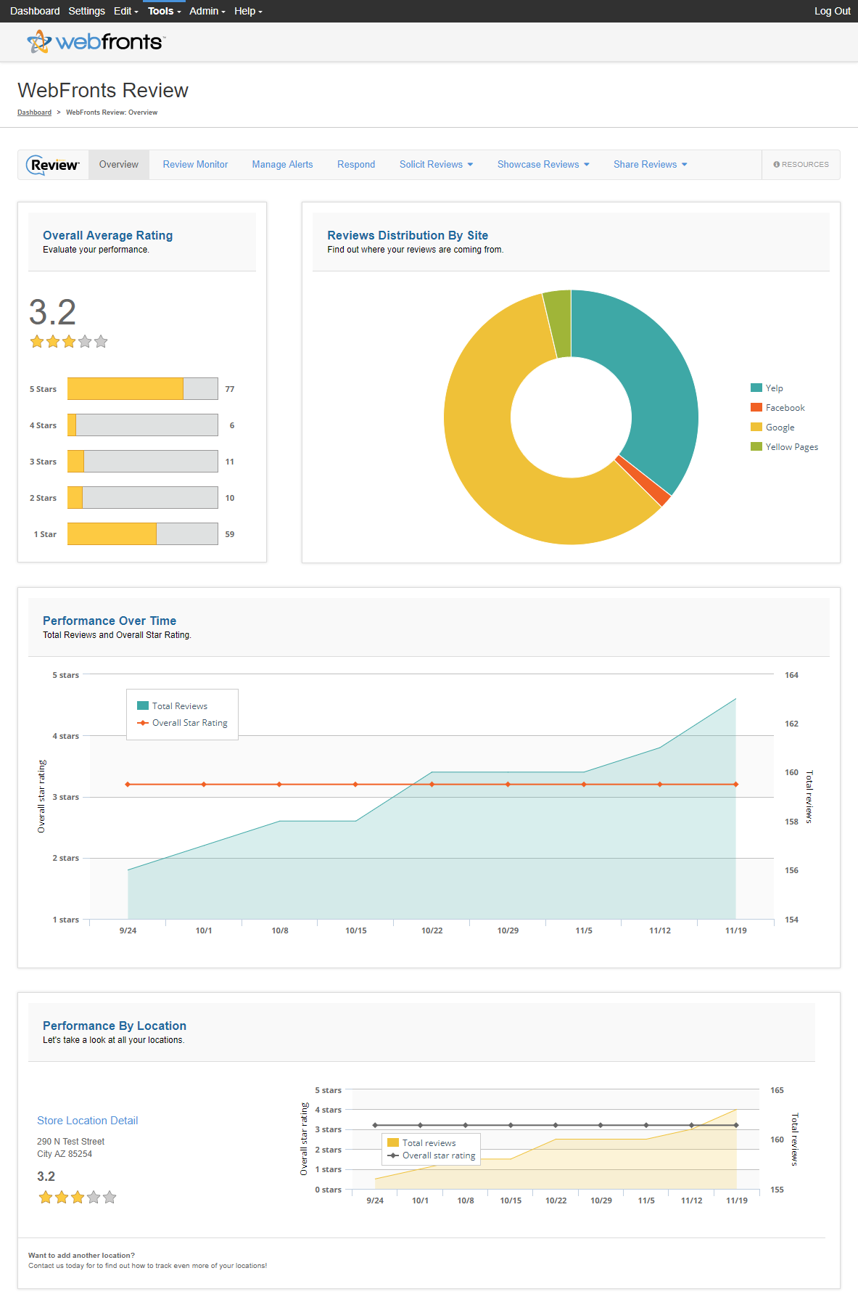Expand the Share Reviews dropdown
Screen dimensions: 858x1305
click(x=650, y=165)
